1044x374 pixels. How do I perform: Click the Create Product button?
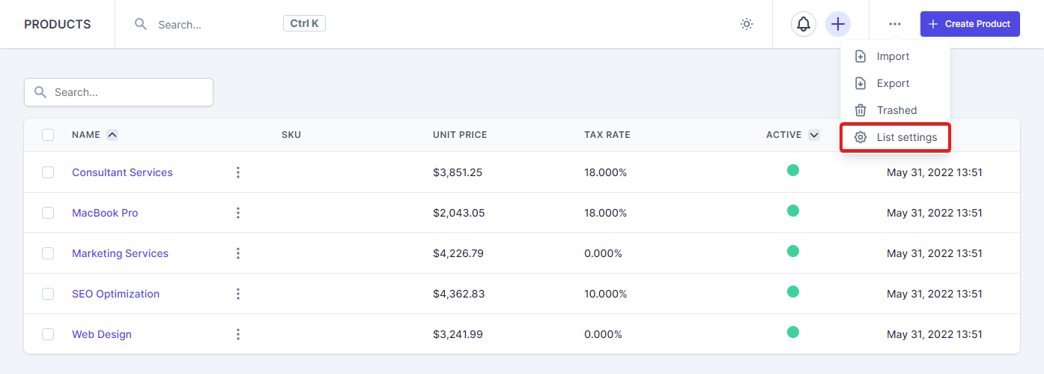coord(970,24)
